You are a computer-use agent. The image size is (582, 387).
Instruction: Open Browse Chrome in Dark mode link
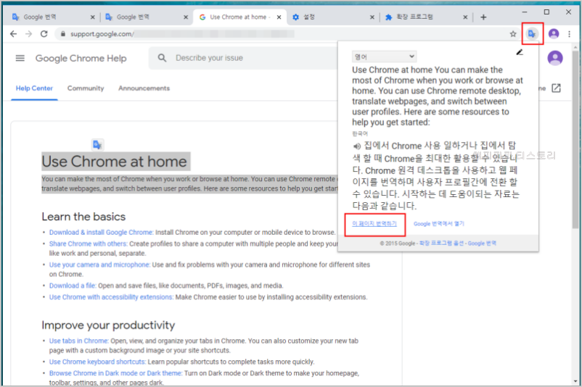[115, 373]
